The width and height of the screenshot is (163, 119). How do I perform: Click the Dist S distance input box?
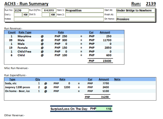click(46, 15)
